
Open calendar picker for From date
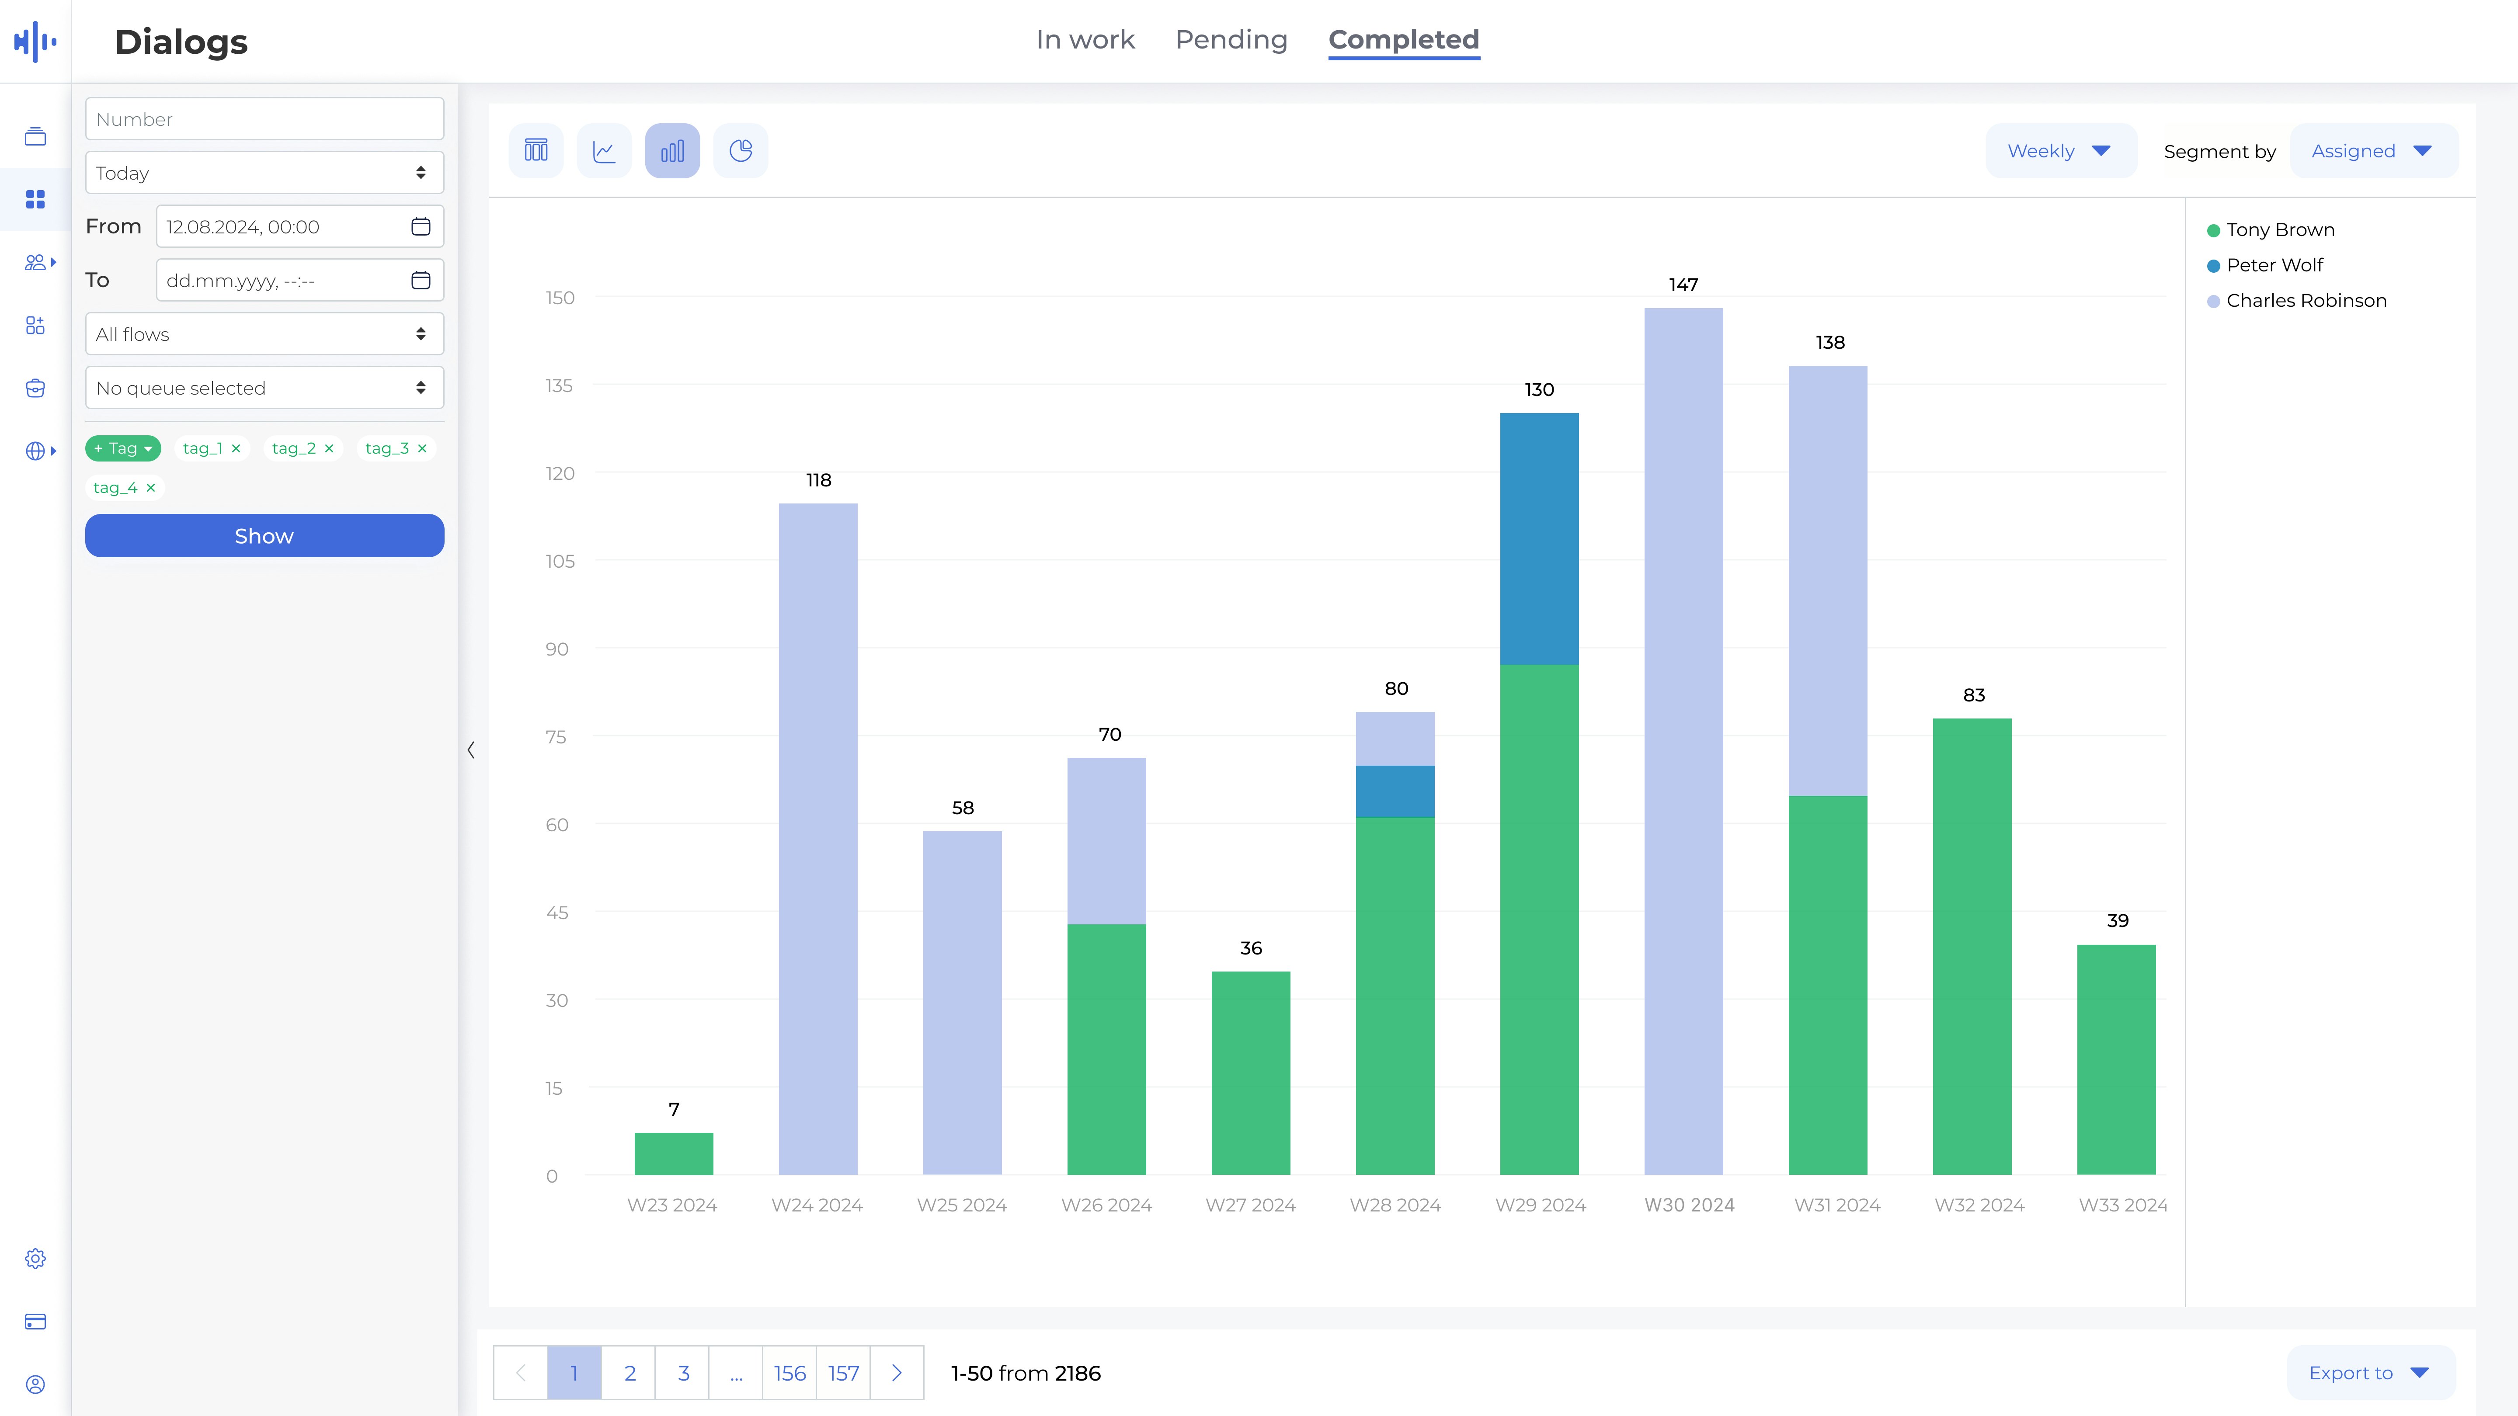click(420, 227)
